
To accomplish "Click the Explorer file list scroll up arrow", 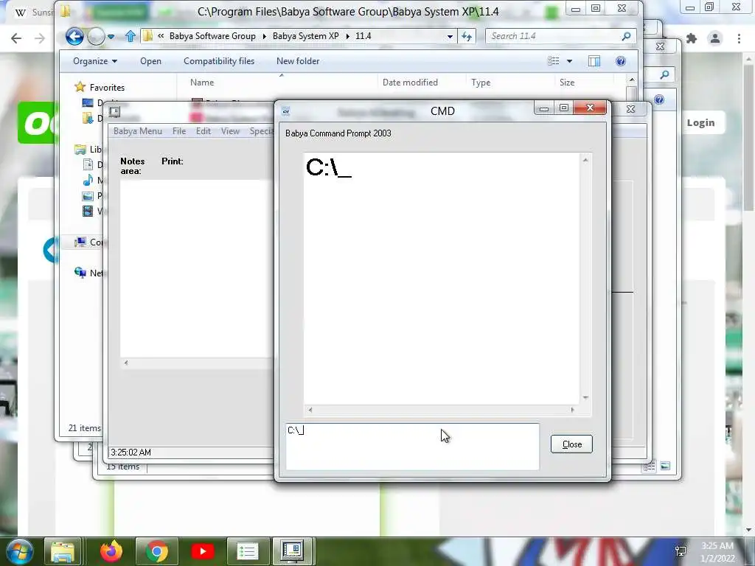I will (632, 80).
